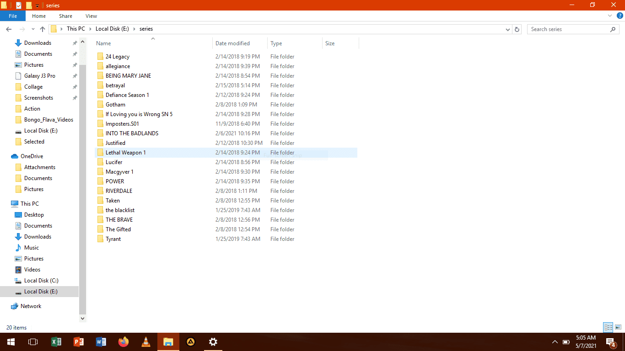The height and width of the screenshot is (351, 625).
Task: Select OneDrive in the navigation pane
Action: point(32,156)
